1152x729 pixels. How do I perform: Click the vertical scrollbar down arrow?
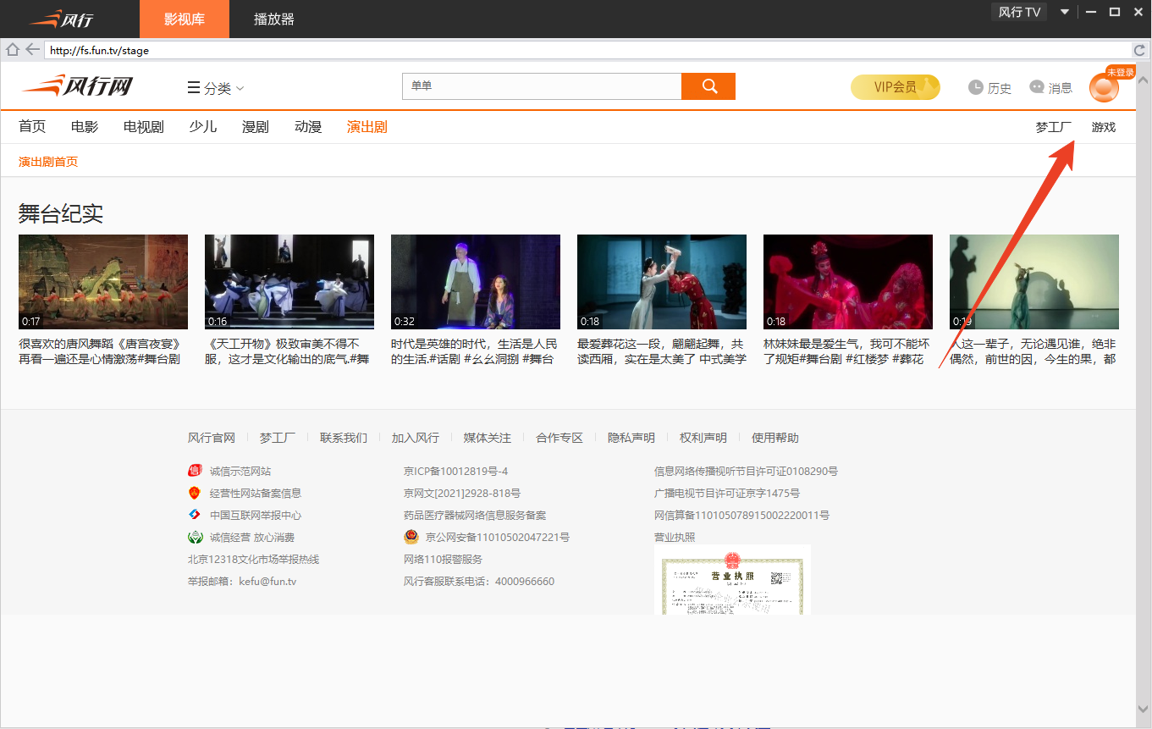(1144, 710)
